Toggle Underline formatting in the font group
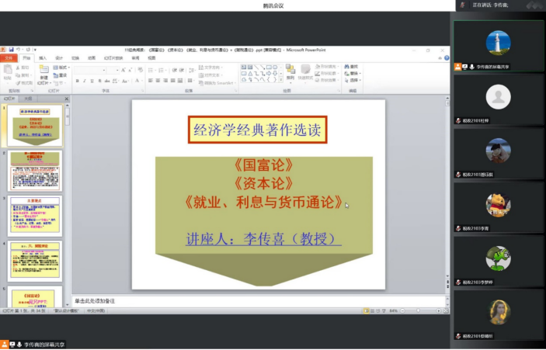The width and height of the screenshot is (546, 350). (x=91, y=81)
